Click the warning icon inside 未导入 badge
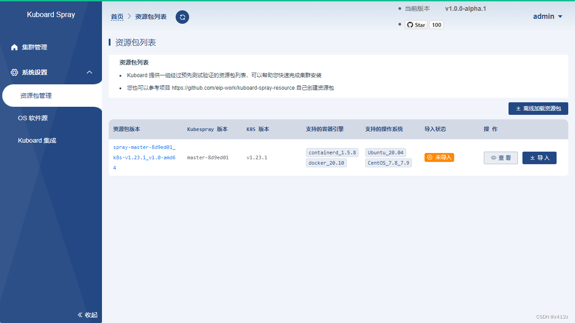 click(430, 157)
